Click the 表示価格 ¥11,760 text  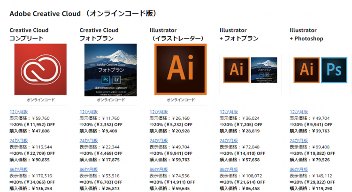coord(99,118)
